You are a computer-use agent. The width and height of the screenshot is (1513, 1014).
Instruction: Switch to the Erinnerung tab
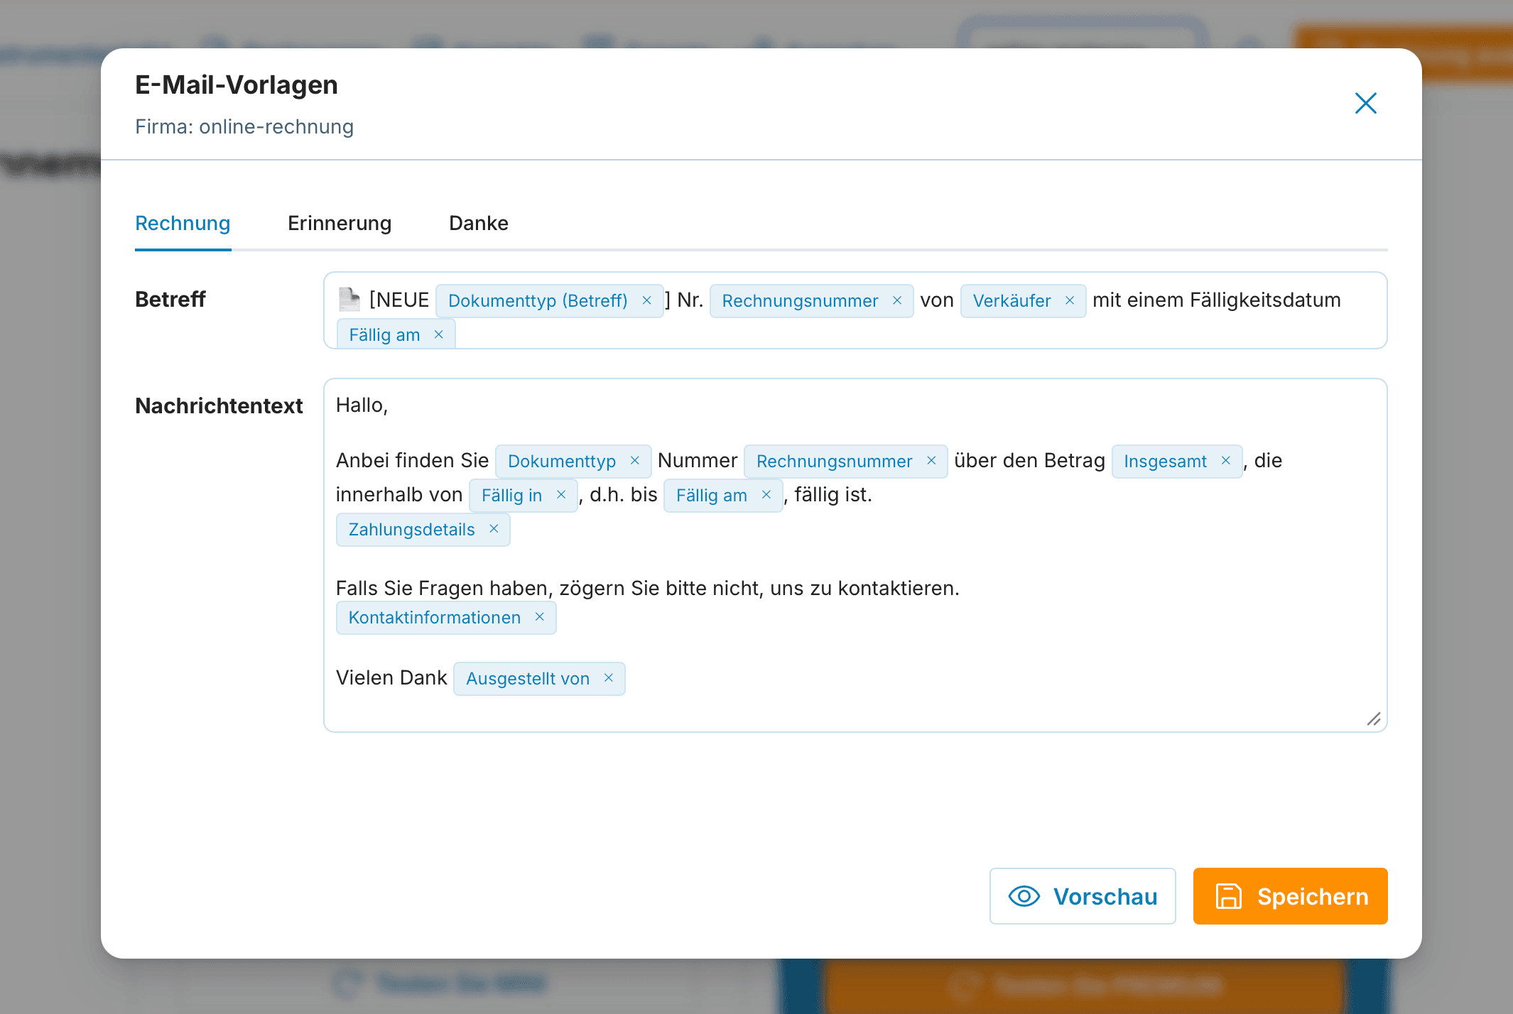(340, 223)
